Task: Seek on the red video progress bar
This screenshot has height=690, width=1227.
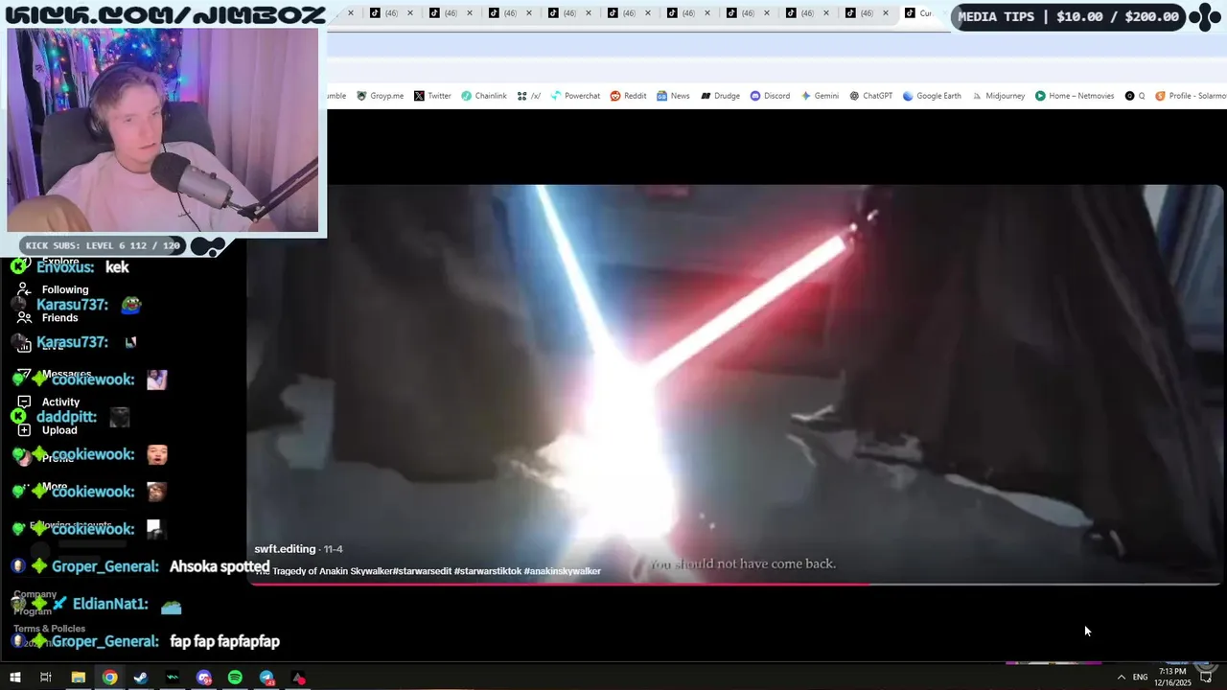Action: click(x=735, y=584)
